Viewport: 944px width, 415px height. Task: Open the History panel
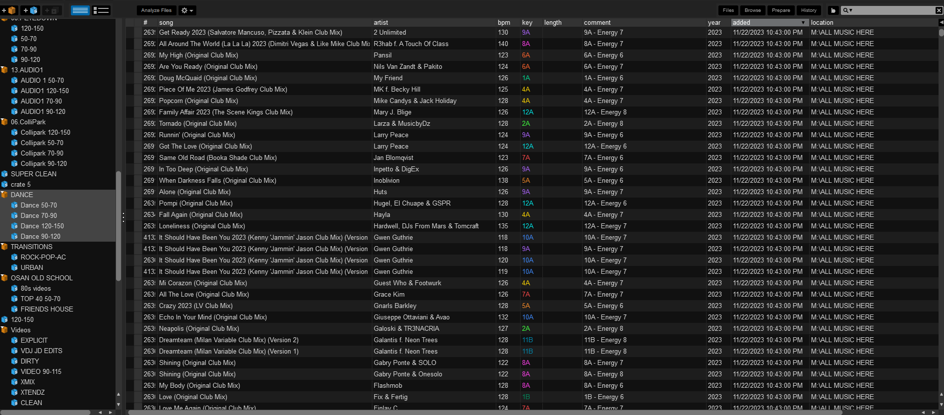click(809, 10)
